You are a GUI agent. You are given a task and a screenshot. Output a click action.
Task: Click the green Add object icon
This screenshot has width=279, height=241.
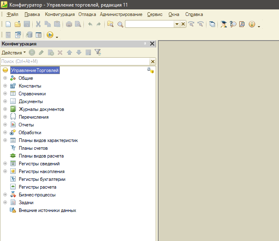pyautogui.click(x=32, y=52)
